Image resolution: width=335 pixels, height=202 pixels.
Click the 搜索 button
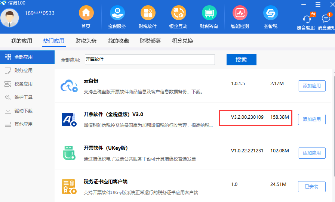click(242, 60)
